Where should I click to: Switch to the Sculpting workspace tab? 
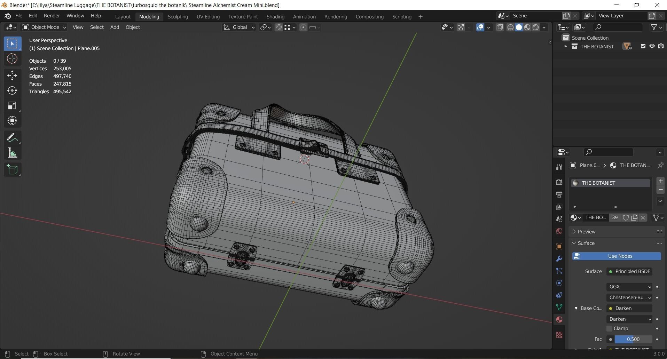178,17
